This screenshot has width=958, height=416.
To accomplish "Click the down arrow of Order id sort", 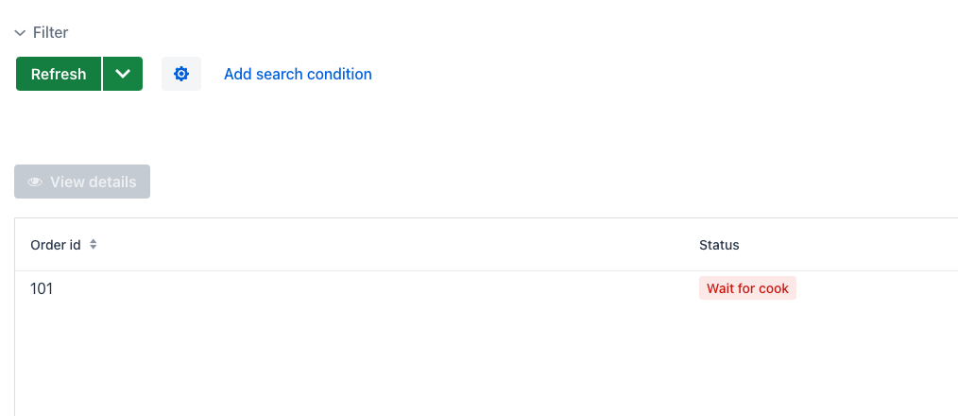I will tap(94, 247).
